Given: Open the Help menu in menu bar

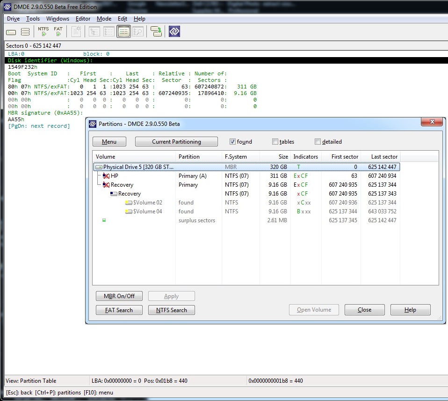Looking at the screenshot, I should click(139, 19).
